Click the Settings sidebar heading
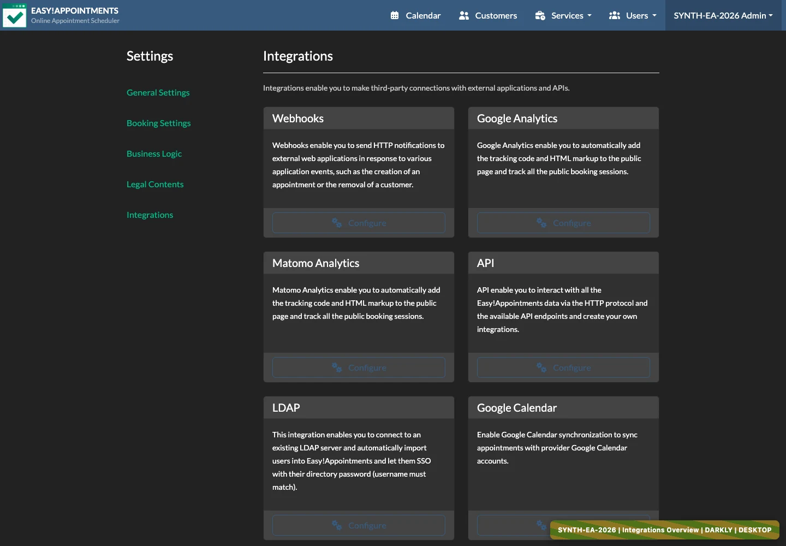The height and width of the screenshot is (546, 786). click(x=150, y=56)
